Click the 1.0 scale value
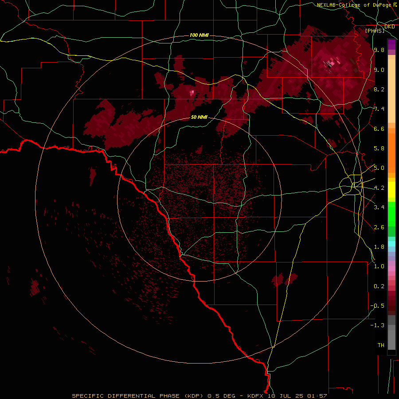 (379, 266)
